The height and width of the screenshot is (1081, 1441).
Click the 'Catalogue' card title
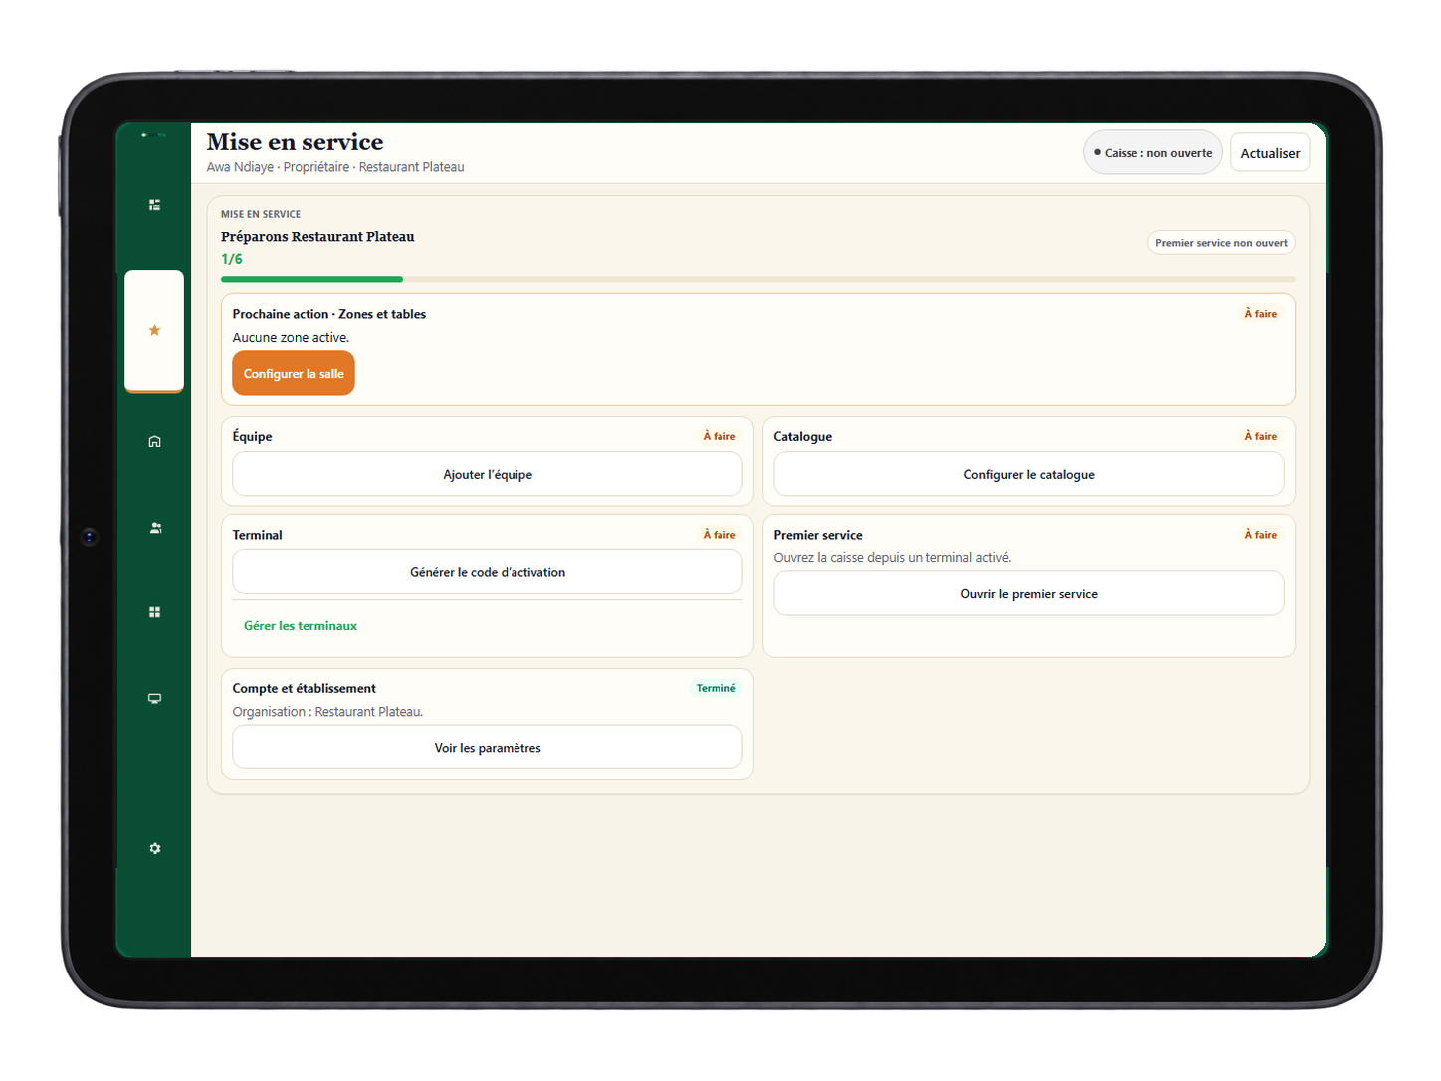coord(803,436)
